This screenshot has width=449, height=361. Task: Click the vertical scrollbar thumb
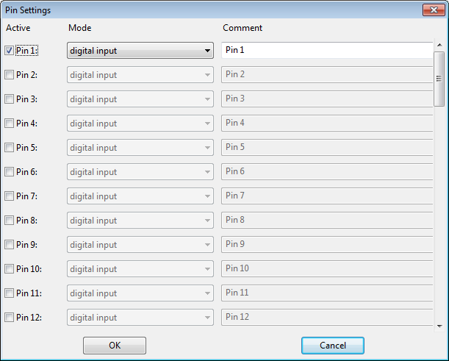pyautogui.click(x=439, y=79)
